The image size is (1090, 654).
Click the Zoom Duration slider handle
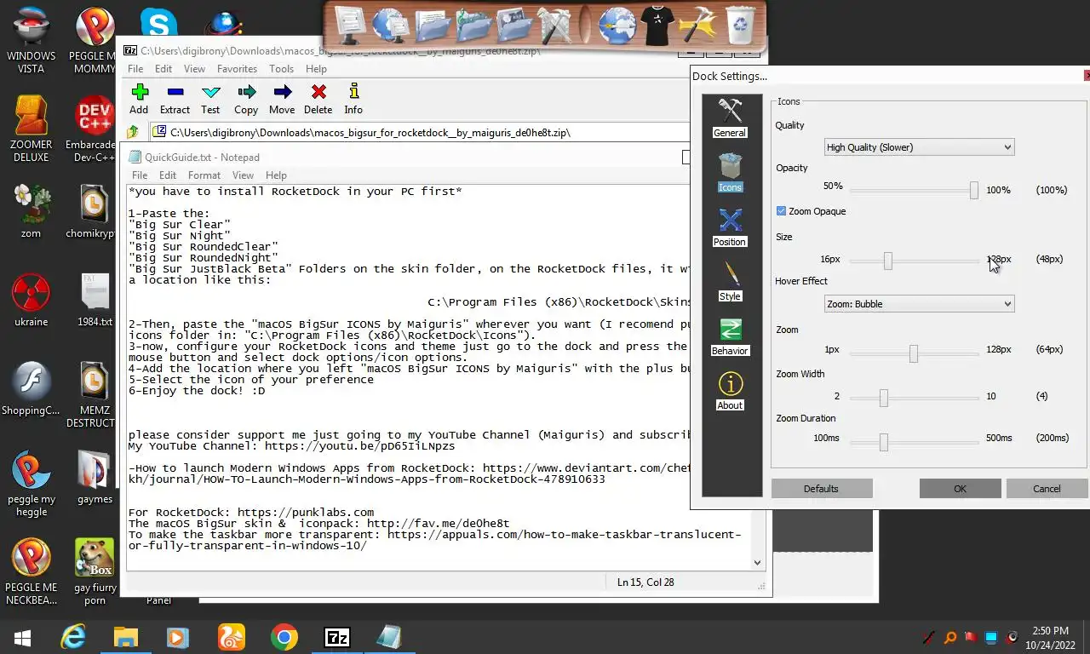click(884, 442)
